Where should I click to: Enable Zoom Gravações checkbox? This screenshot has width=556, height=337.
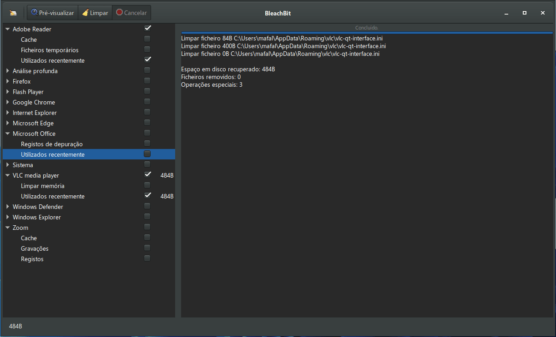click(x=147, y=248)
